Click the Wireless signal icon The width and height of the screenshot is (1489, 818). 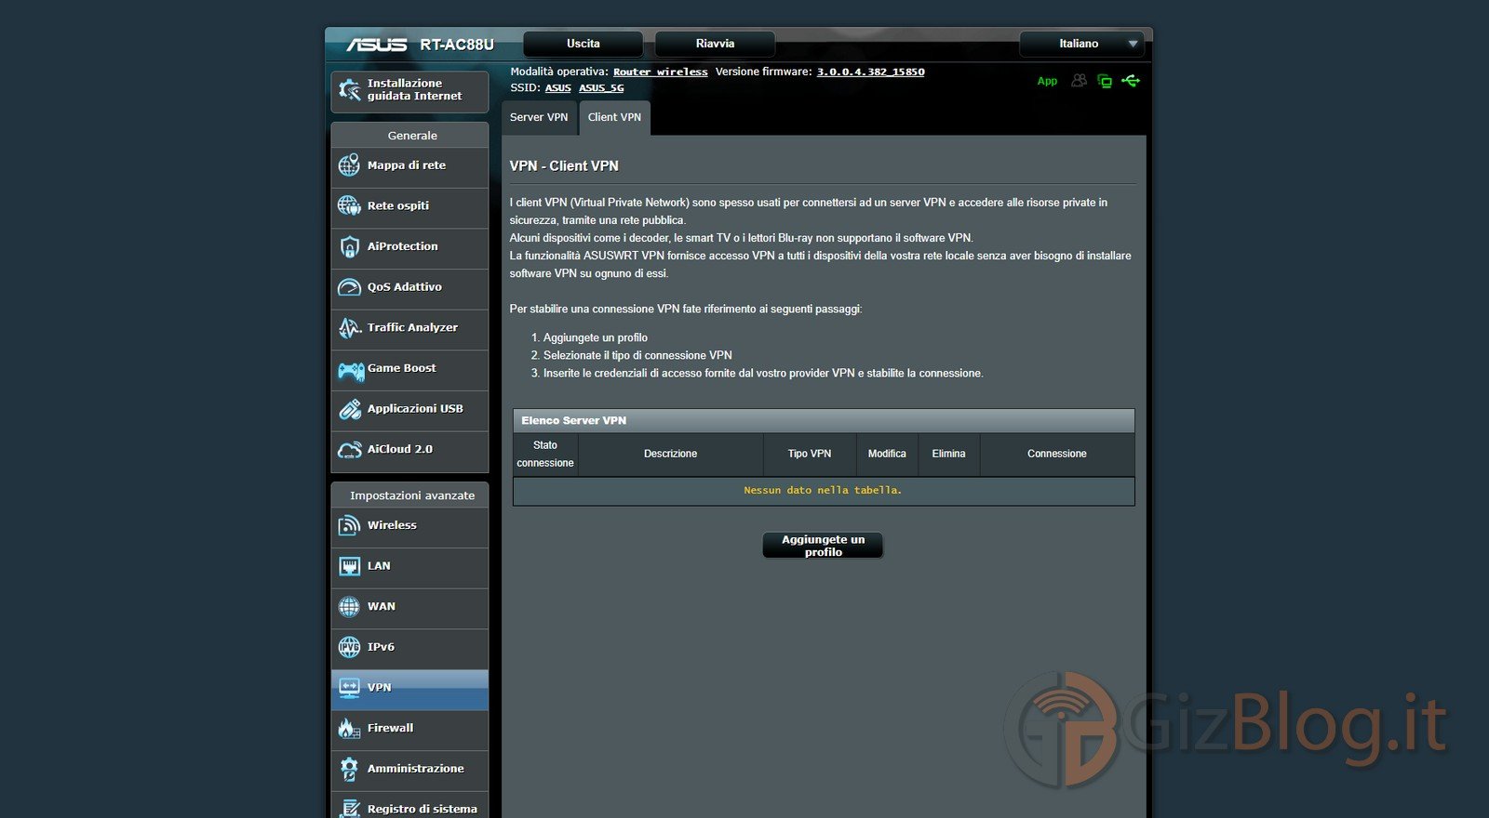[349, 526]
